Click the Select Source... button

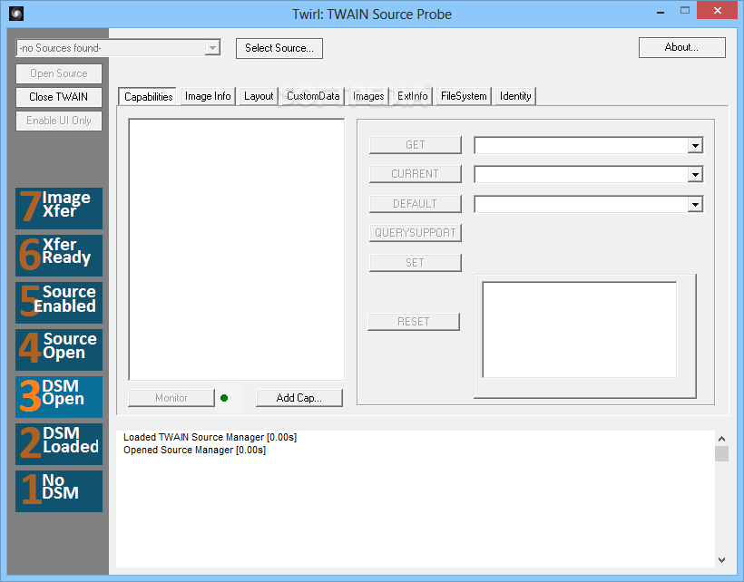coord(279,48)
